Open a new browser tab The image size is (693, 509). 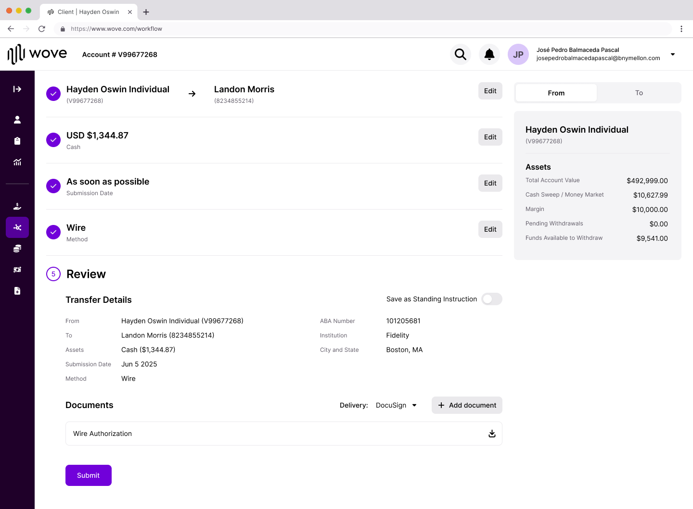tap(146, 12)
